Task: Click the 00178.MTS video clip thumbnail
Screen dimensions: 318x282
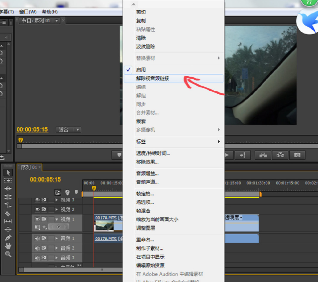Action: tap(104, 226)
